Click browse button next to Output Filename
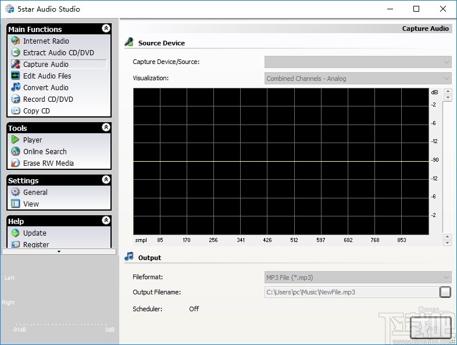Image resolution: width=457 pixels, height=345 pixels. [445, 292]
